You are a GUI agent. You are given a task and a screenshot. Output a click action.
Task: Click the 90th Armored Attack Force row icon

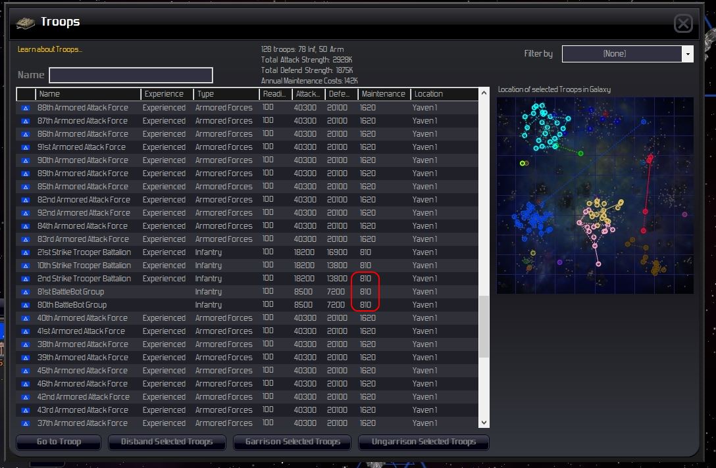[x=26, y=160]
